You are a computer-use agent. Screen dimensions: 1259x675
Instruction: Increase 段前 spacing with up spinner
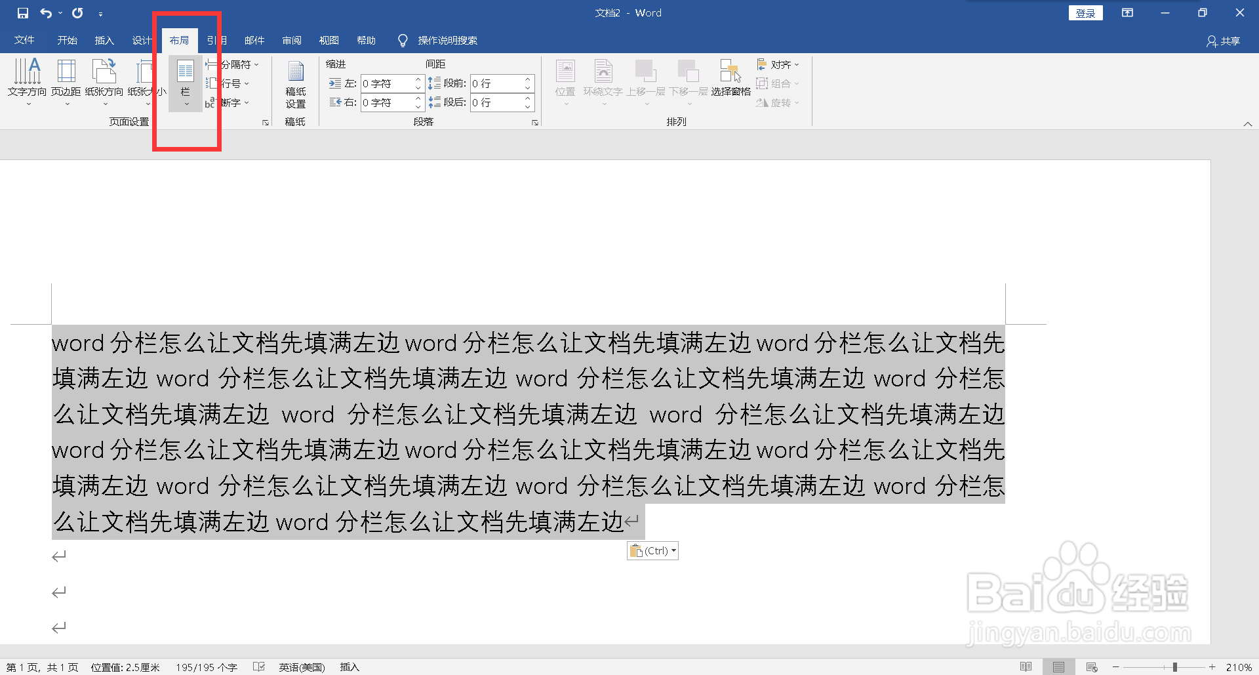click(528, 79)
